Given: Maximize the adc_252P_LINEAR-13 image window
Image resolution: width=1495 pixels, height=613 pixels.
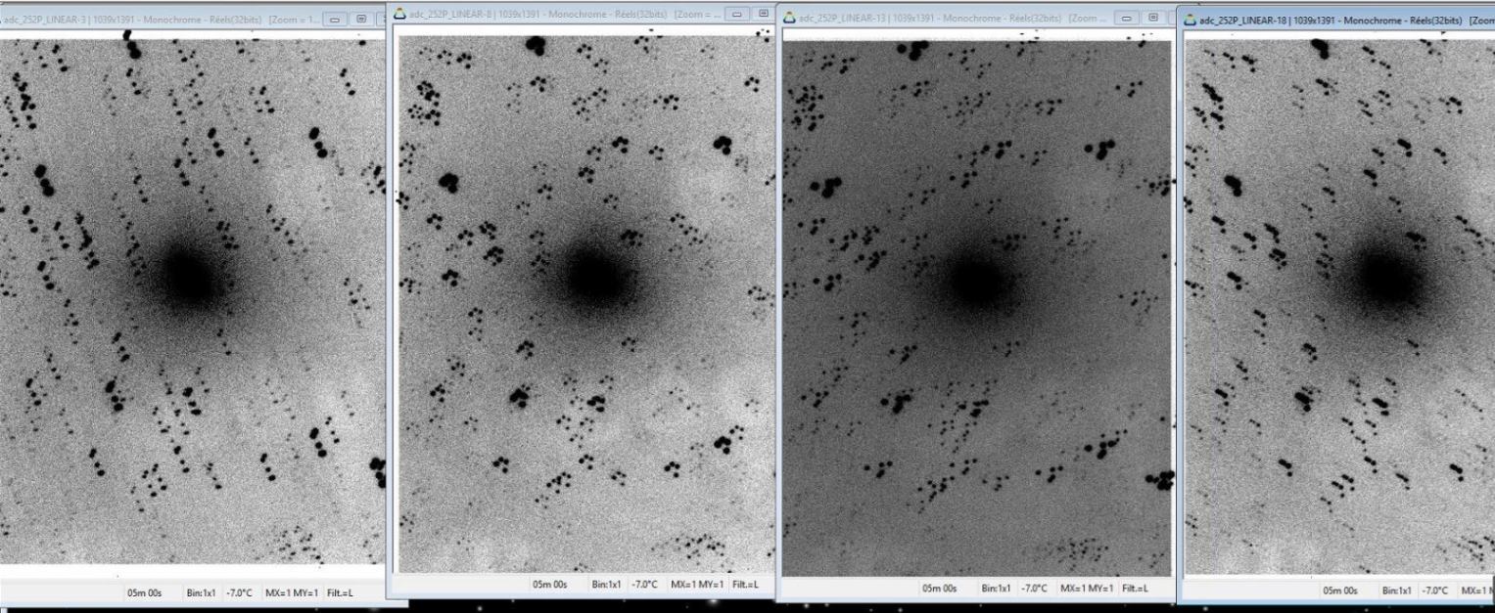Looking at the screenshot, I should 1153,18.
